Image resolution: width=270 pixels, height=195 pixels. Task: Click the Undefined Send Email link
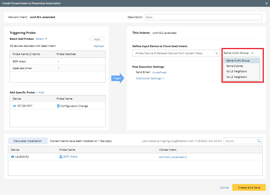point(159,73)
